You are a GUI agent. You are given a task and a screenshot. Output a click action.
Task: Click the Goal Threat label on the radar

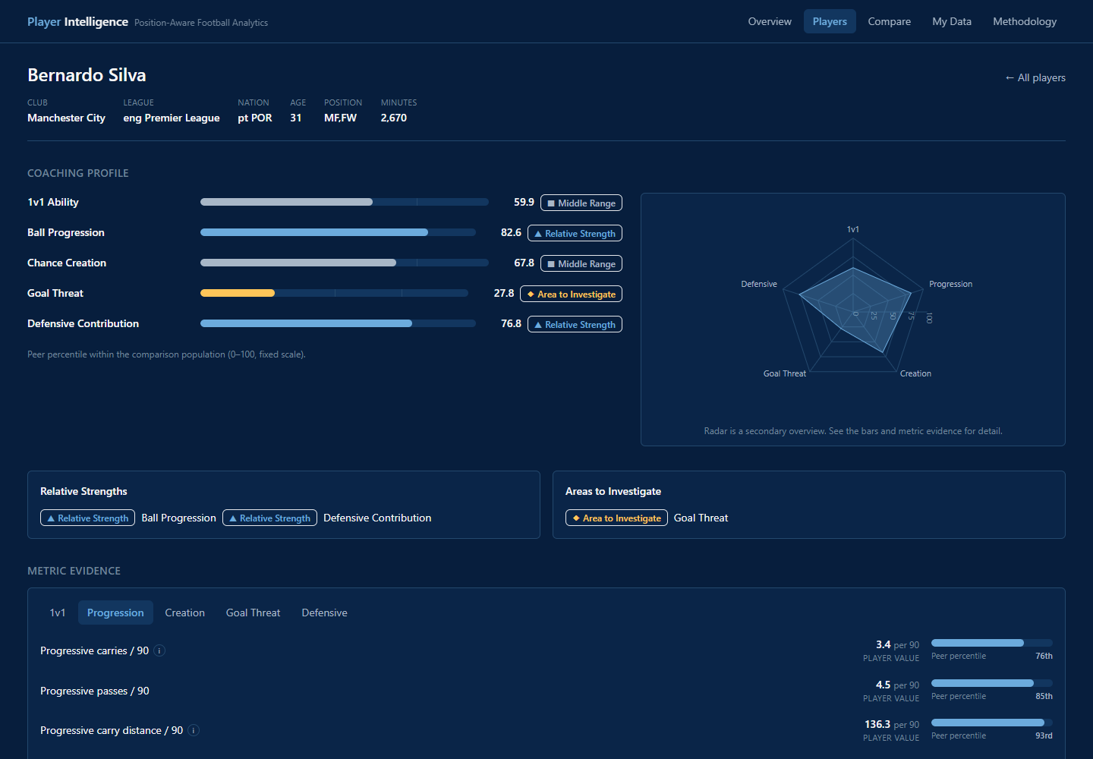[x=784, y=373]
